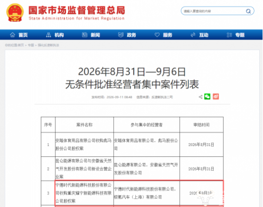The width and height of the screenshot is (263, 207).
Task: Click the home icon beside 首页
Action: click(x=12, y=35)
